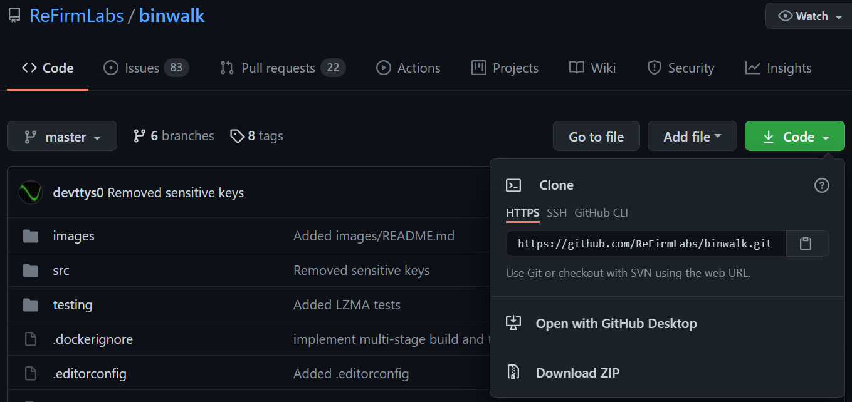
Task: Open the testing folder
Action: [x=73, y=305]
